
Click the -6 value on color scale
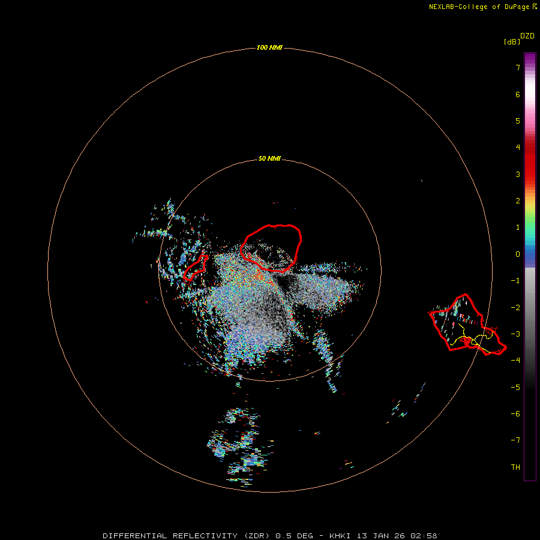(515, 414)
